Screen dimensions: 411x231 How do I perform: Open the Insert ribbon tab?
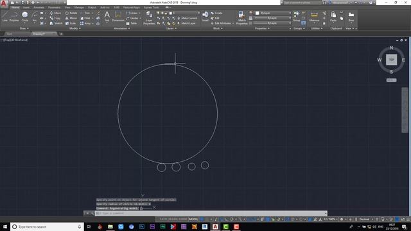coord(26,8)
